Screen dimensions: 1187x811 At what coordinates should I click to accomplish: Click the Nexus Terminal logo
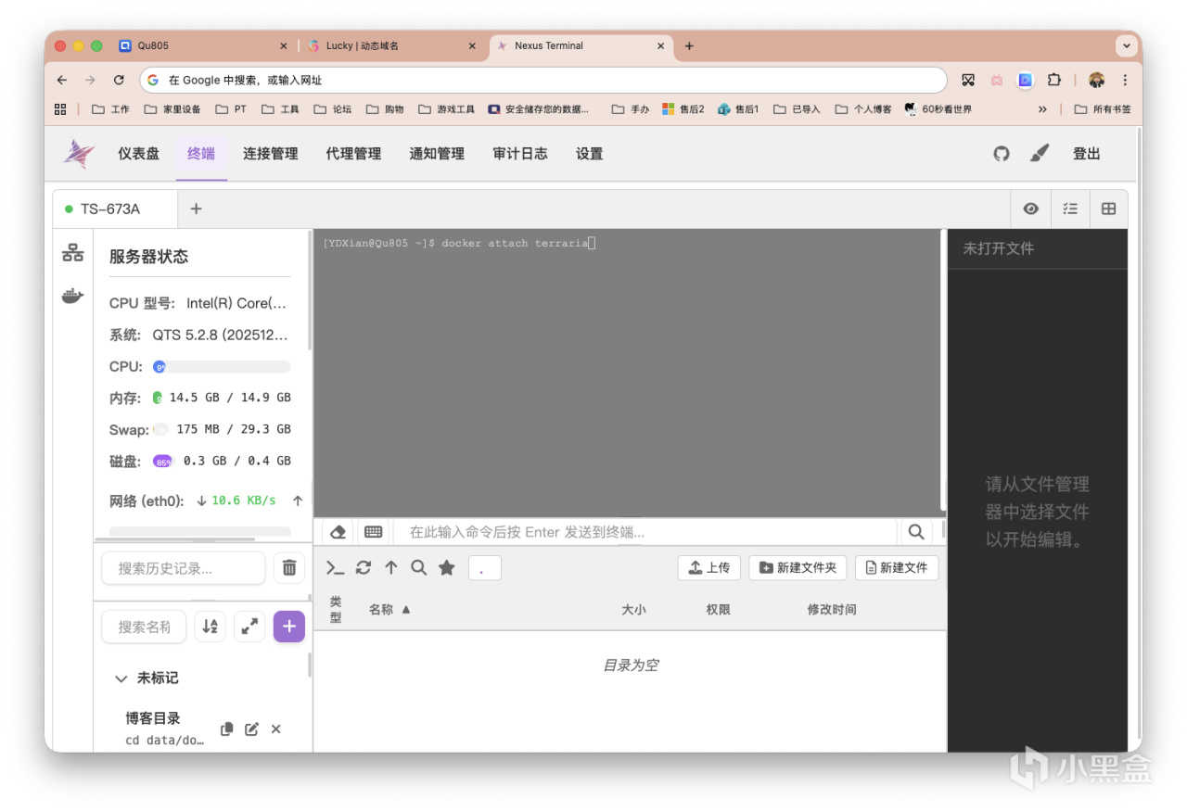click(x=79, y=154)
